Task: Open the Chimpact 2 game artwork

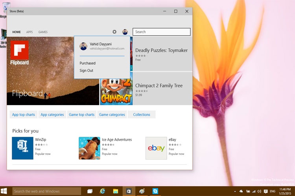Action: pyautogui.click(x=116, y=92)
